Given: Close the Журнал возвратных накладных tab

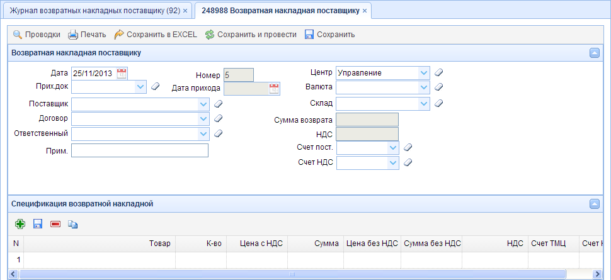Looking at the screenshot, I should (x=185, y=11).
